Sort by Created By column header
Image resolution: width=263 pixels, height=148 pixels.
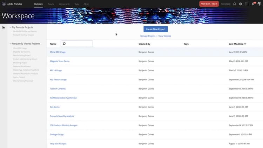(144, 44)
